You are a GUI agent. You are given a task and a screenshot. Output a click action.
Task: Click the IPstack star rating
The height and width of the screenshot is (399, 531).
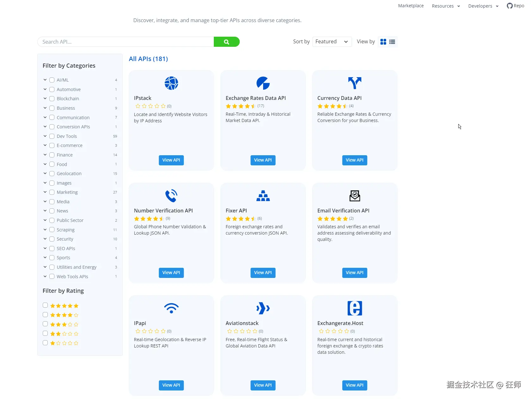(x=151, y=106)
